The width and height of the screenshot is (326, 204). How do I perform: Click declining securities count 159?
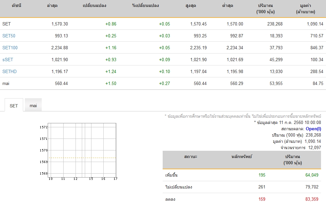point(262,199)
